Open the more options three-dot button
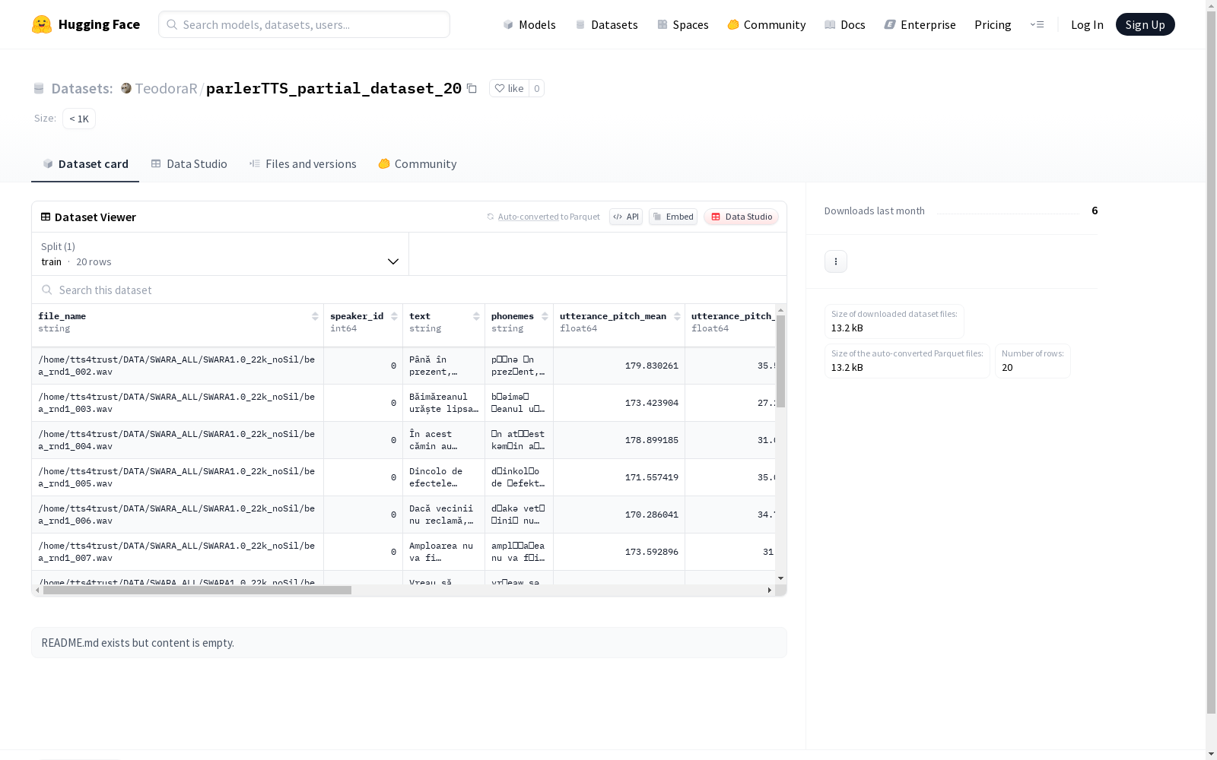1217x760 pixels. coord(836,261)
